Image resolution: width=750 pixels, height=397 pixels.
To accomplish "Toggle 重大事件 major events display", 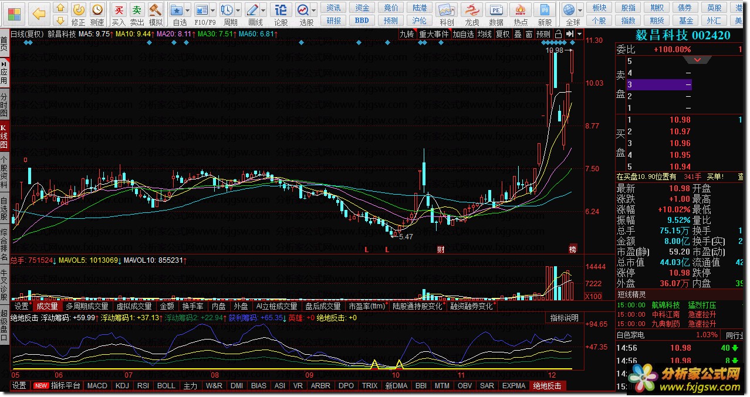I will tap(434, 34).
